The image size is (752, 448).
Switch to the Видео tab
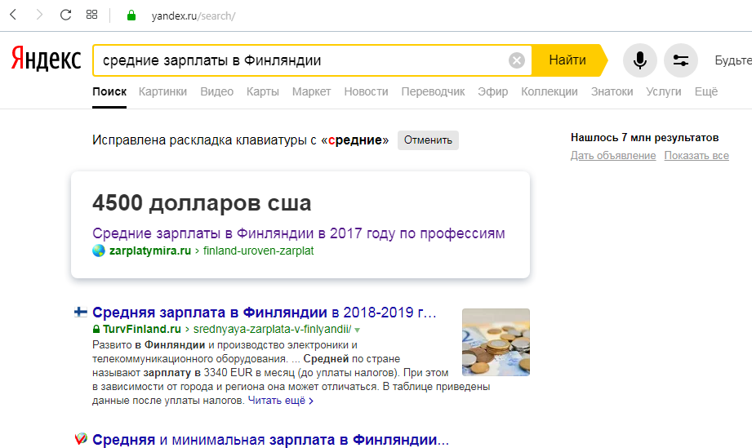(216, 91)
